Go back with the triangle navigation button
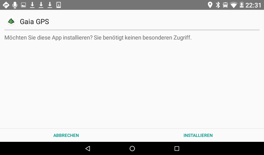Image resolution: width=264 pixels, height=155 pixels. (88, 149)
